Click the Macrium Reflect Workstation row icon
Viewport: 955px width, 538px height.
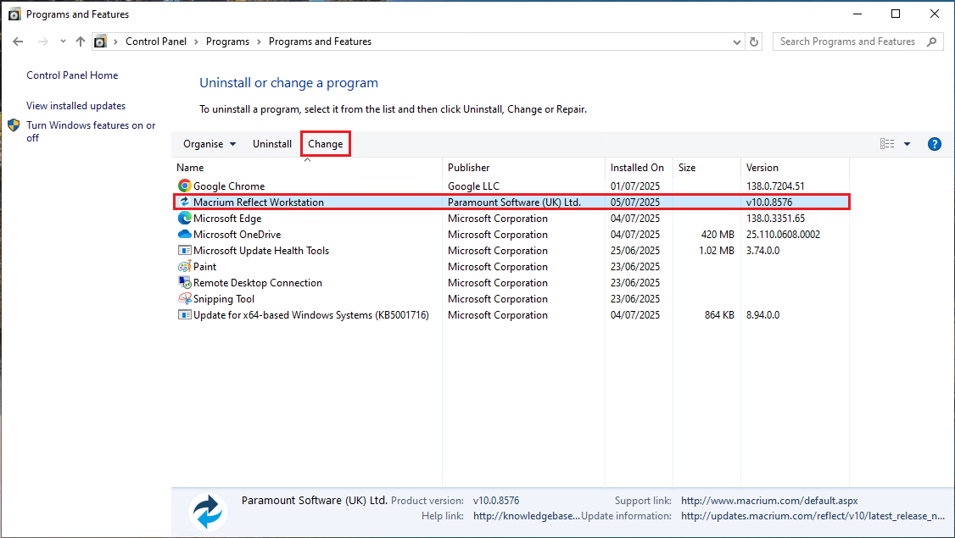185,202
